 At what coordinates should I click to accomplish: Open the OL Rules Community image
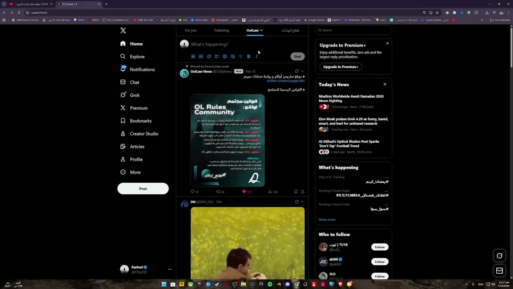pyautogui.click(x=228, y=140)
